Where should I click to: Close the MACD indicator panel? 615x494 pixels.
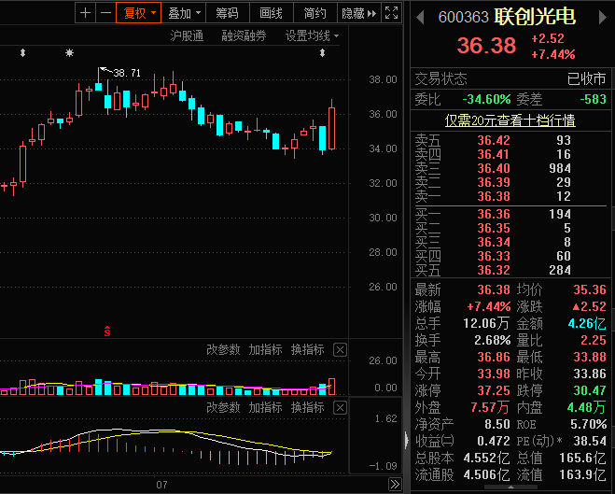pos(340,408)
